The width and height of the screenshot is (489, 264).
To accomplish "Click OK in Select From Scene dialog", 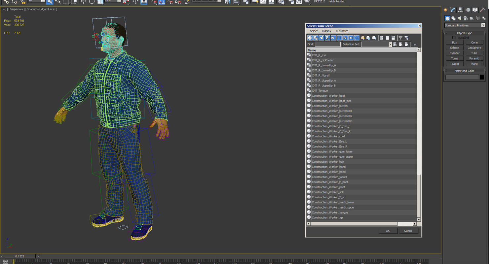I will click(x=388, y=231).
